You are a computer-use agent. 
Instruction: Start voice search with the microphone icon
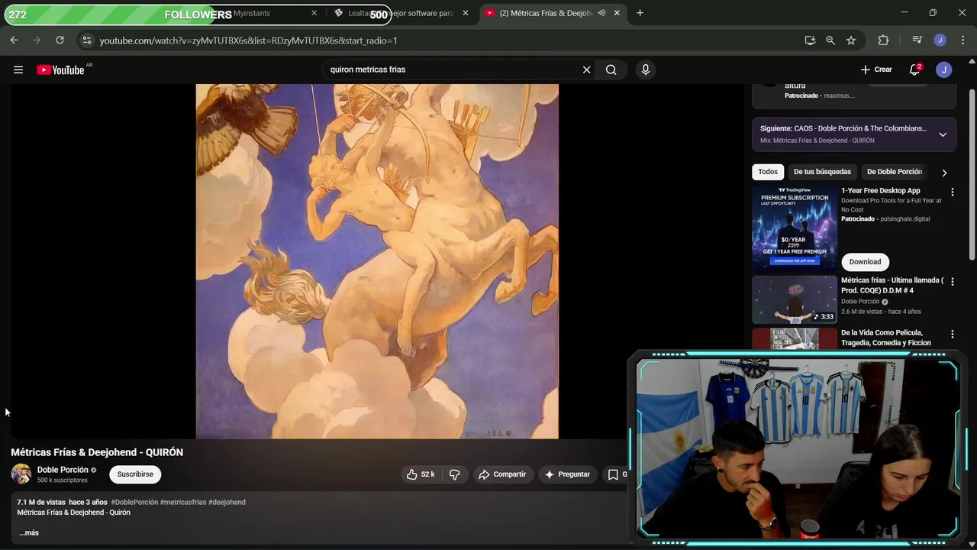click(x=646, y=70)
